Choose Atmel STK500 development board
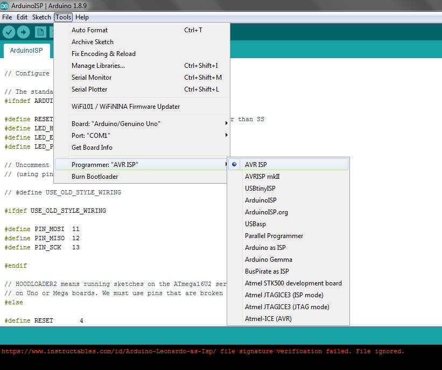442x370 pixels. tap(288, 283)
